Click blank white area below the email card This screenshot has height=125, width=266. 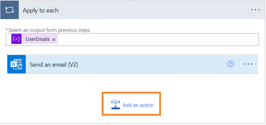pos(51,95)
